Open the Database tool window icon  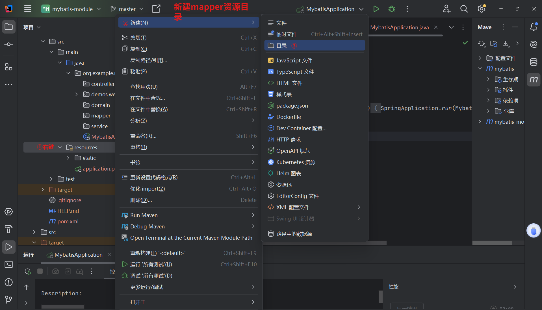click(x=534, y=62)
